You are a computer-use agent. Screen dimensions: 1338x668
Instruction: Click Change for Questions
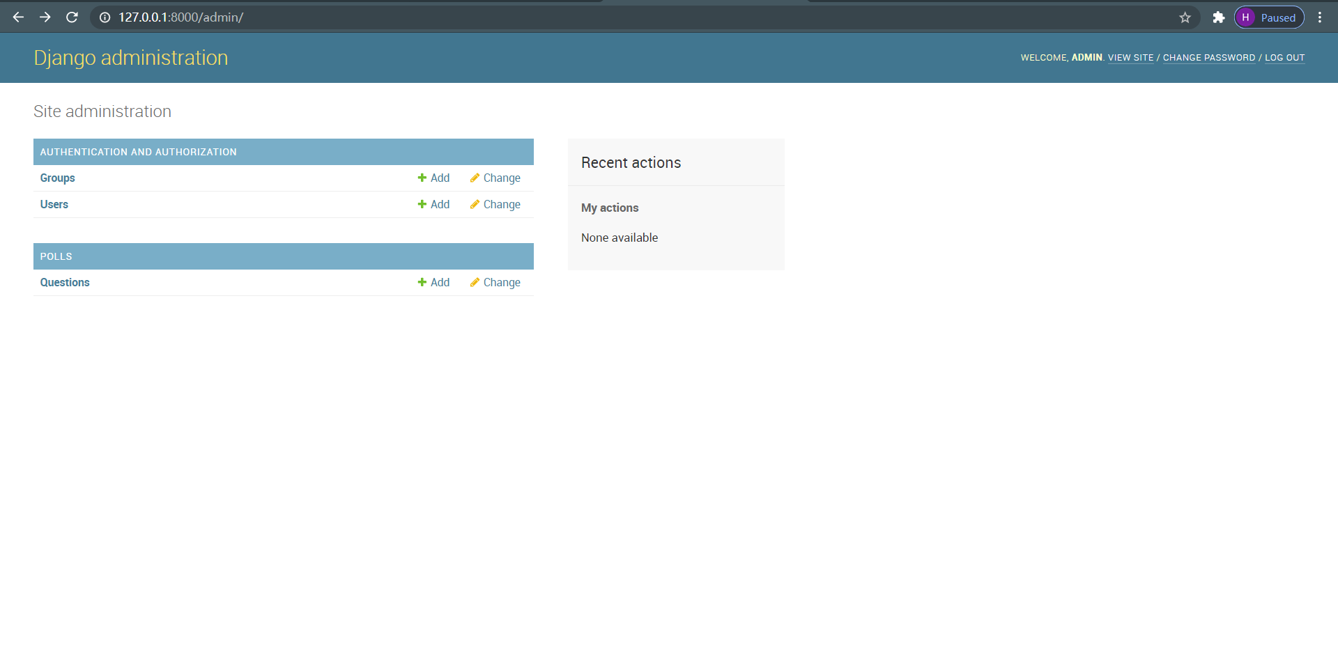coord(495,283)
